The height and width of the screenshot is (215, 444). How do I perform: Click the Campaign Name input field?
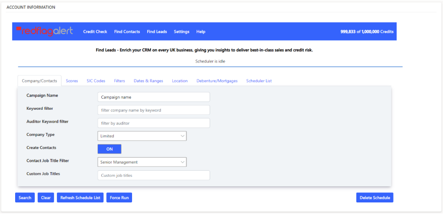[154, 97]
